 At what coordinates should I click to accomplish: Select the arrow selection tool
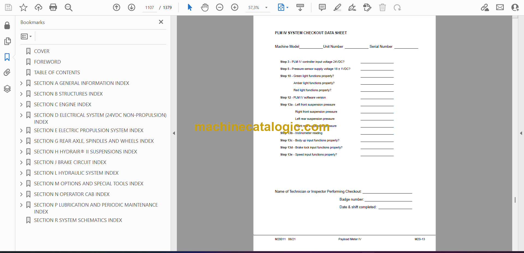click(190, 7)
